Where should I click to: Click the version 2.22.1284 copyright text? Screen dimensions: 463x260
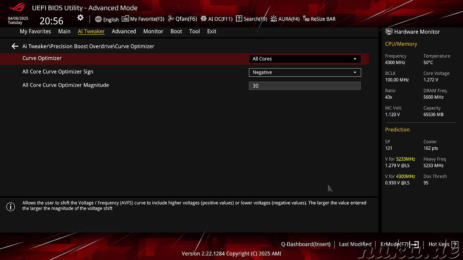point(231,254)
